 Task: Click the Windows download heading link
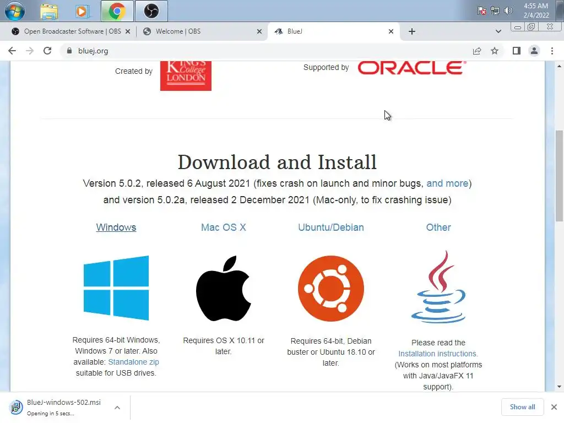116,227
